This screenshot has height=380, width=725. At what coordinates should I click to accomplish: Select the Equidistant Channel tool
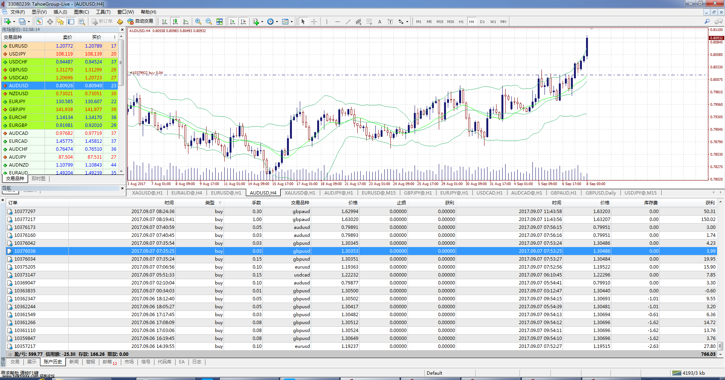[358, 22]
